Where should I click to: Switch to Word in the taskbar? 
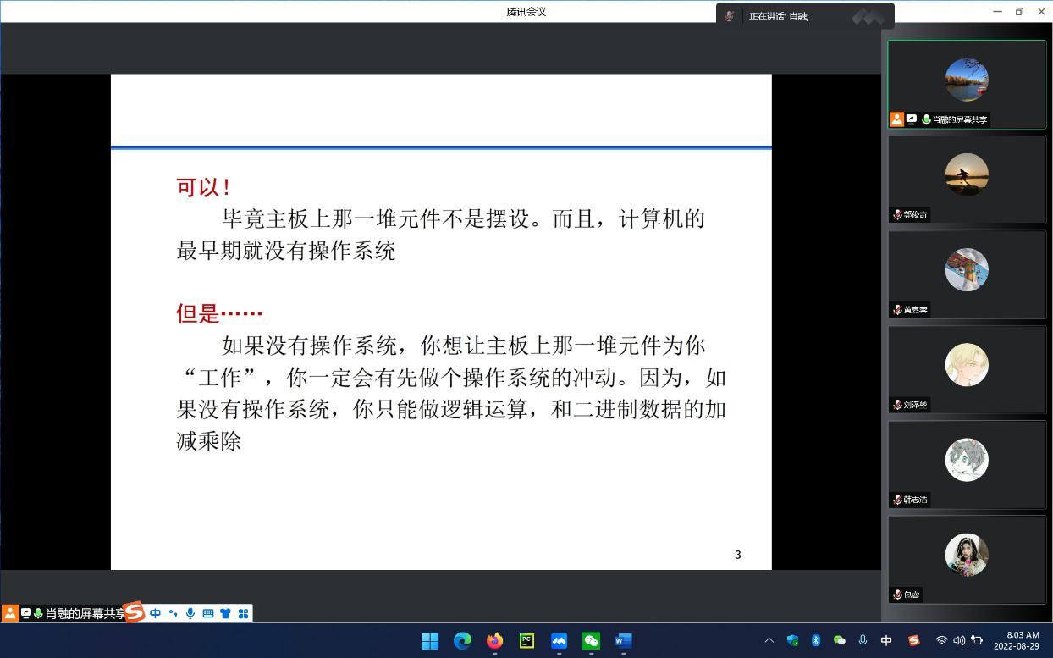623,641
